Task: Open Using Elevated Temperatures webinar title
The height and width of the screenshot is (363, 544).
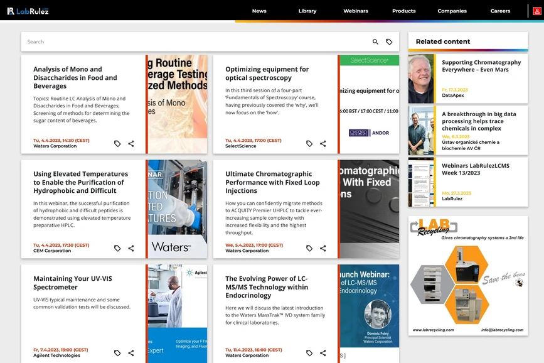Action: [x=80, y=182]
